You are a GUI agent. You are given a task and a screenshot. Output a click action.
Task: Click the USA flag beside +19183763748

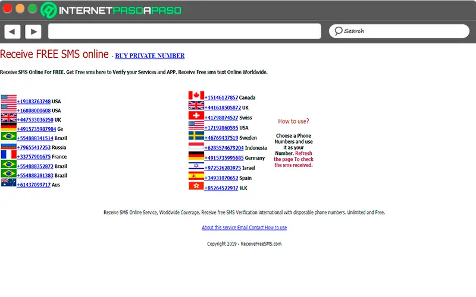(x=8, y=99)
